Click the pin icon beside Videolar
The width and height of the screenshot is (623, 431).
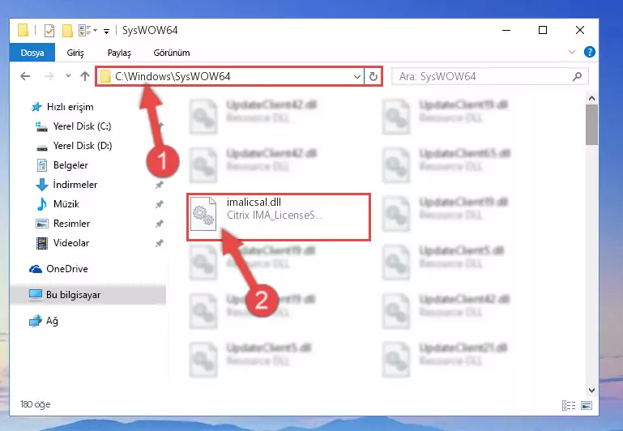click(160, 243)
